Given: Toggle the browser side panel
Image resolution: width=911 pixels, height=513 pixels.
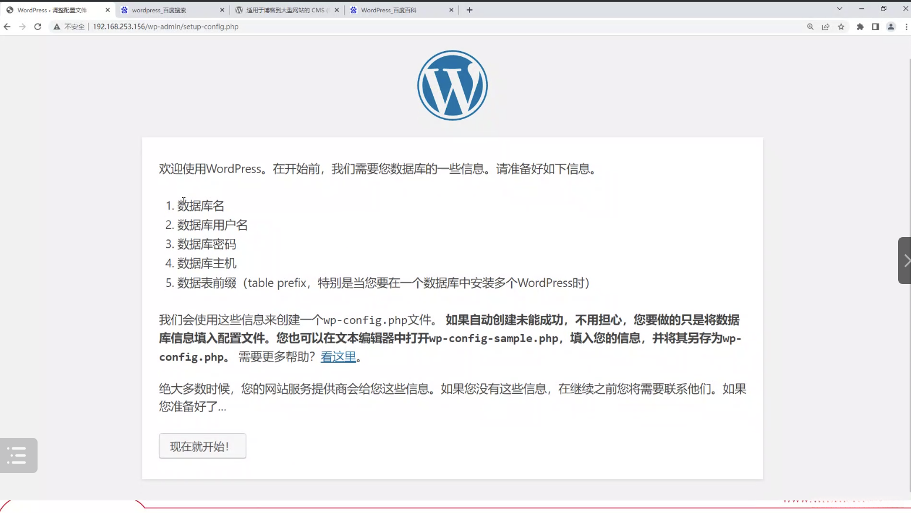Looking at the screenshot, I should point(875,26).
